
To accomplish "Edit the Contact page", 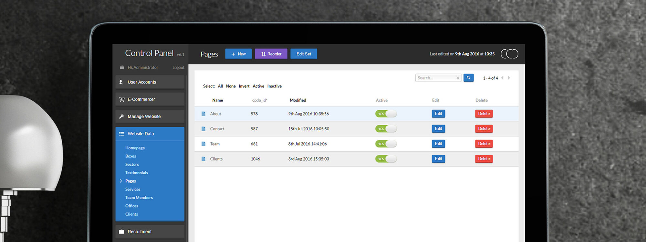I will tap(438, 129).
